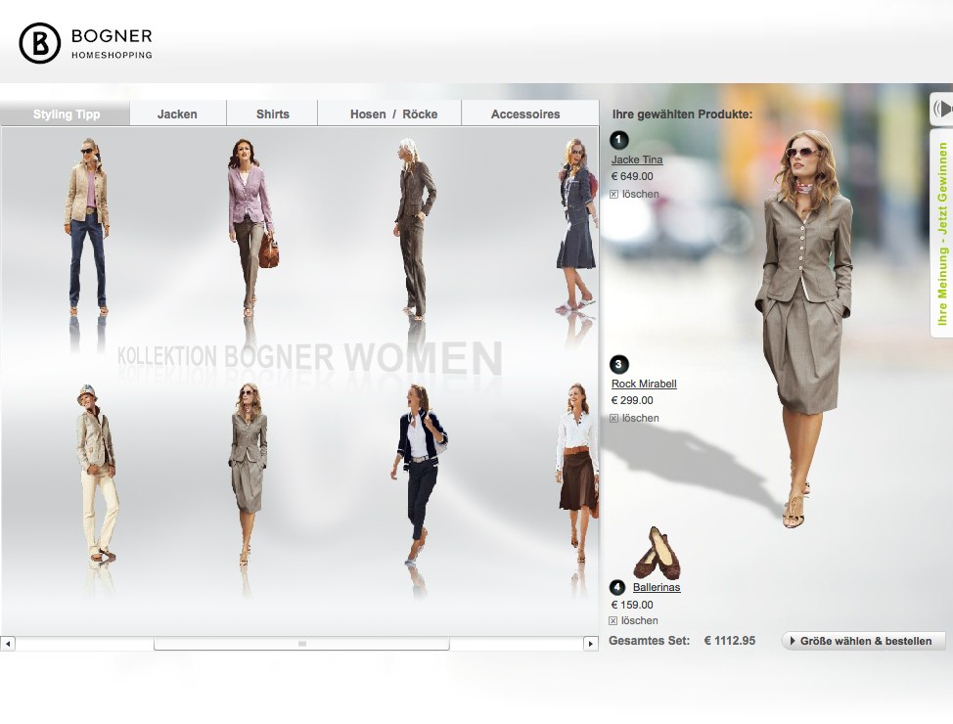Select the number 1 product badge
The width and height of the screenshot is (953, 724).
pyautogui.click(x=618, y=140)
